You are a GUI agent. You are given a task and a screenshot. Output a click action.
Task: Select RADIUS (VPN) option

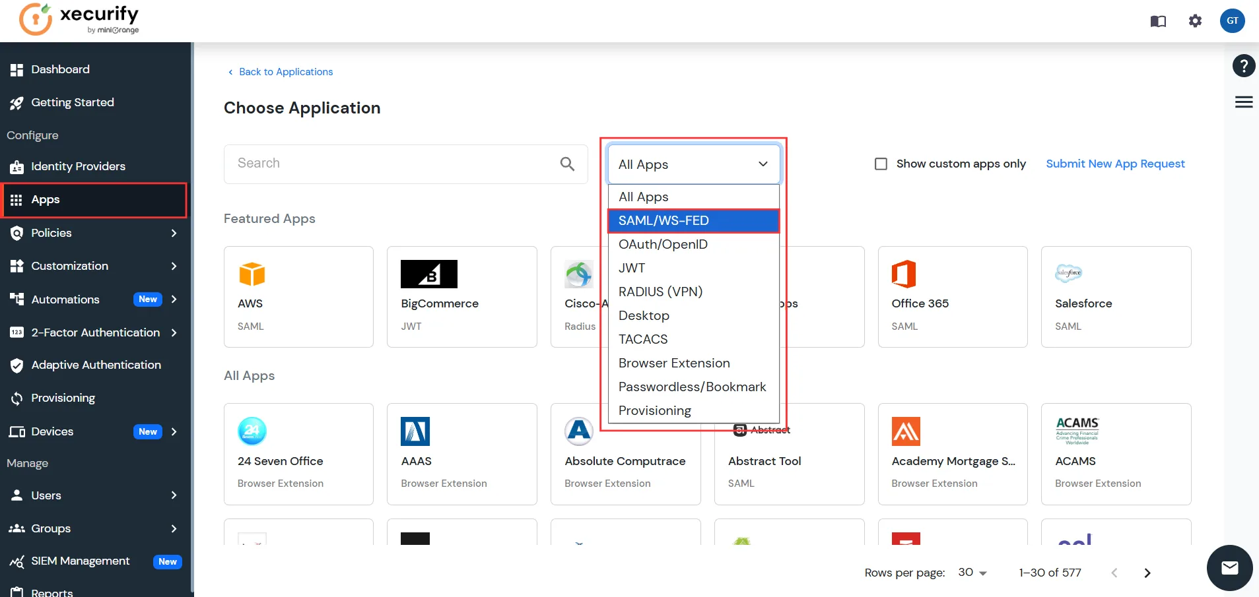click(x=693, y=292)
